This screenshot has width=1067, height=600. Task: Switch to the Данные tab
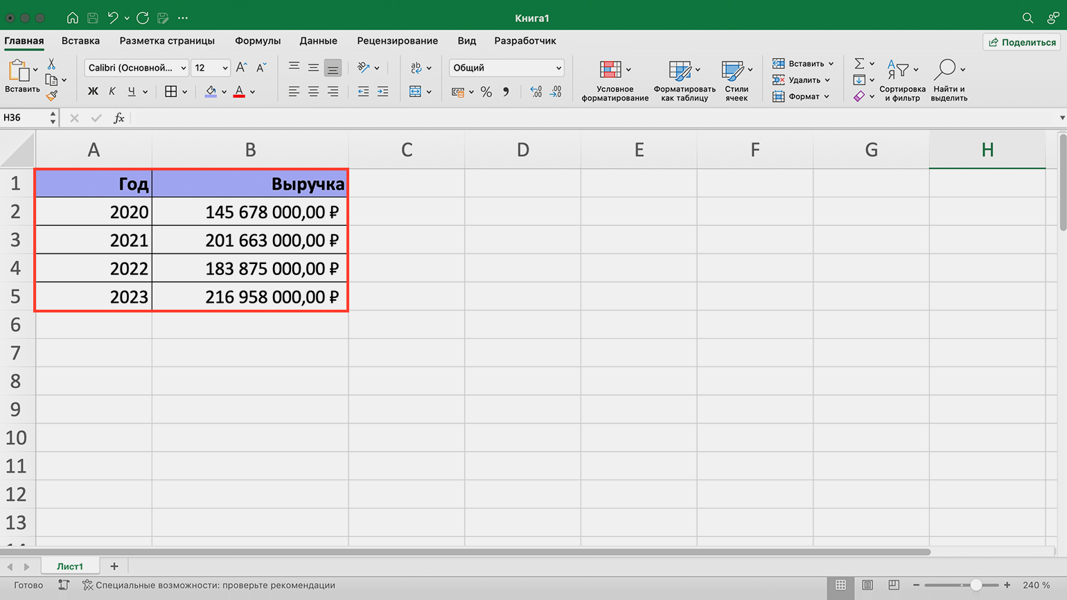pos(318,41)
